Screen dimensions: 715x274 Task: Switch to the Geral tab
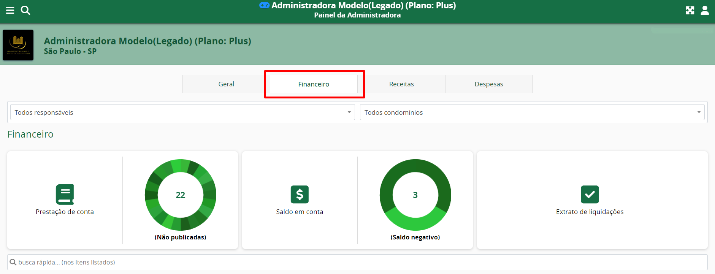point(226,84)
